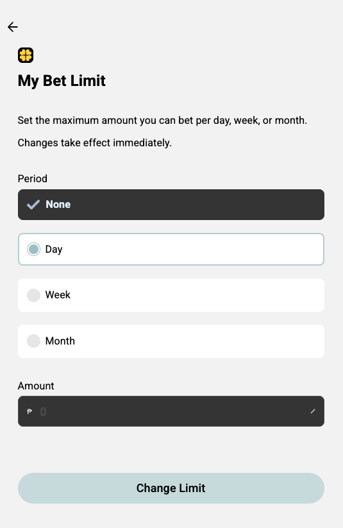Click the Week option label text
The height and width of the screenshot is (528, 343).
pyautogui.click(x=58, y=295)
